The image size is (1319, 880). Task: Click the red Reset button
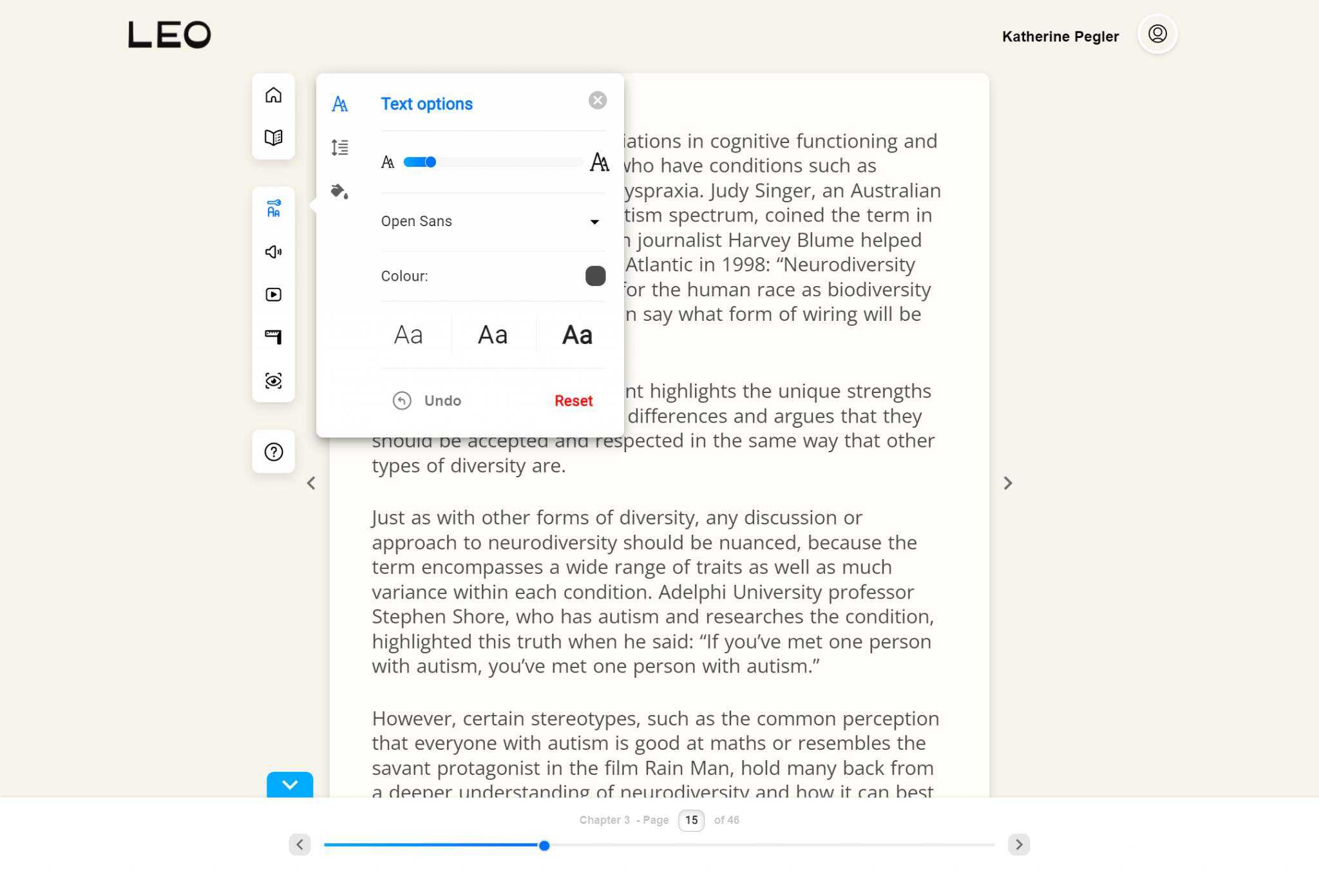pyautogui.click(x=573, y=401)
